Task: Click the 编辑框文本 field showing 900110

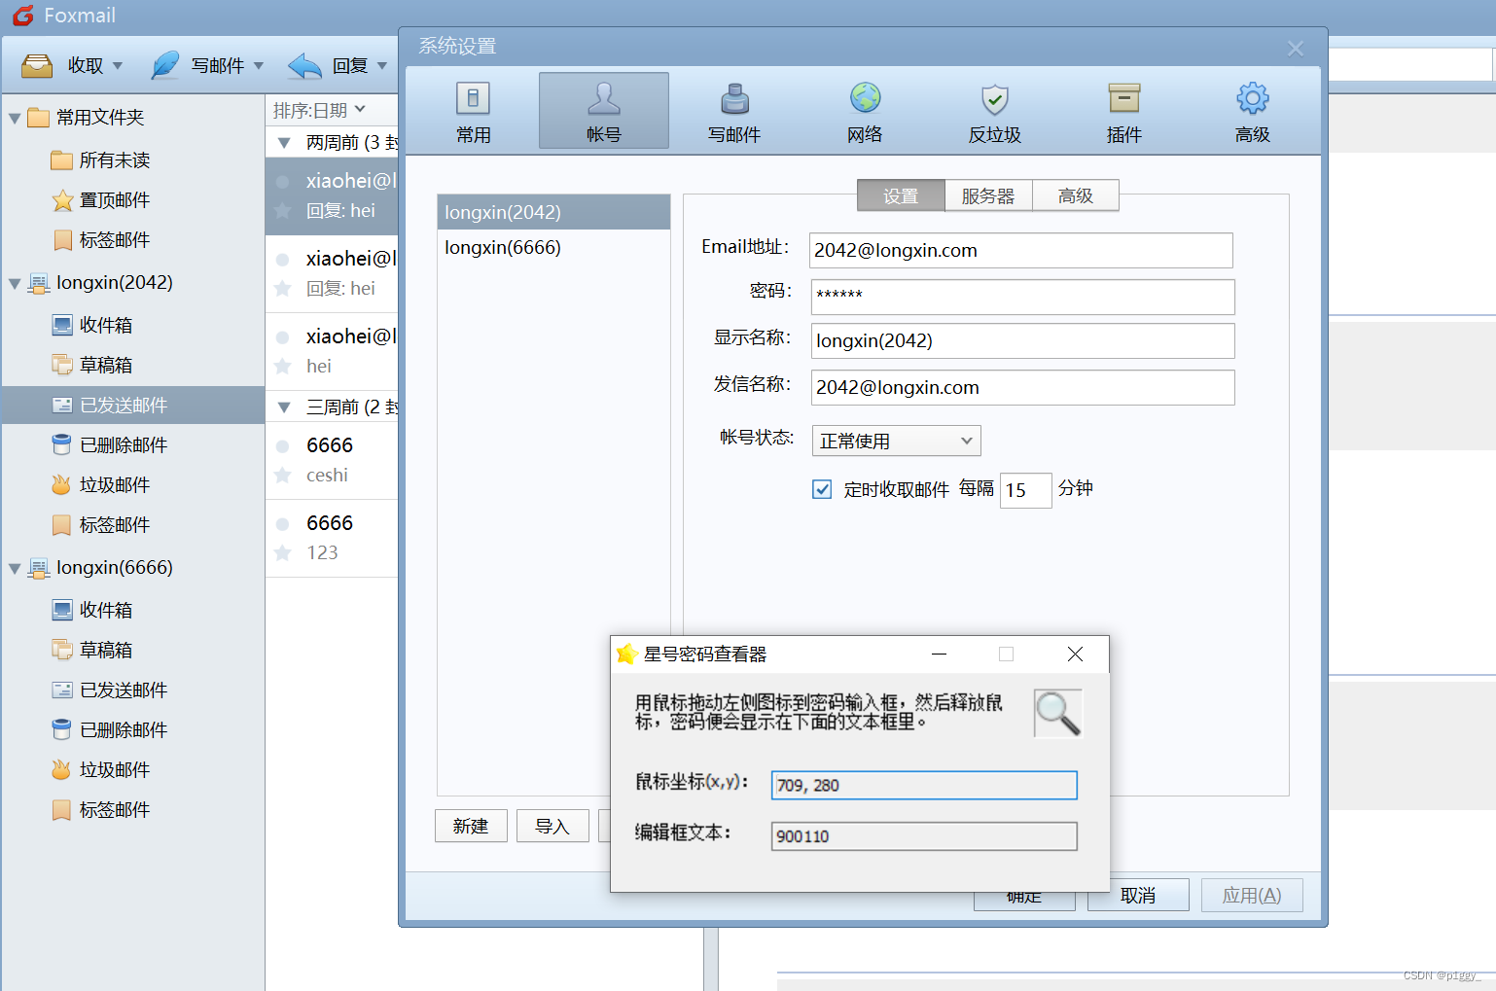Action: click(924, 836)
